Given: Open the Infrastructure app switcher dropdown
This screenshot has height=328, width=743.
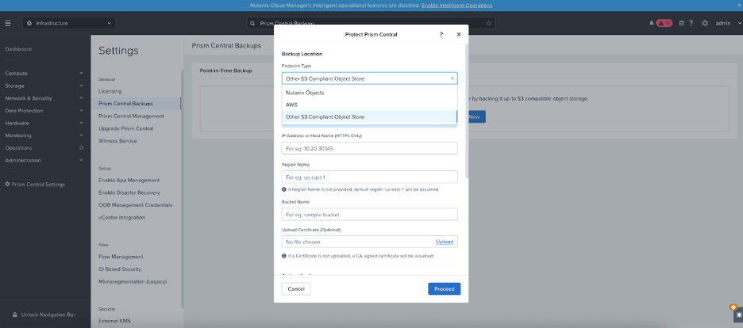Looking at the screenshot, I should [x=69, y=23].
